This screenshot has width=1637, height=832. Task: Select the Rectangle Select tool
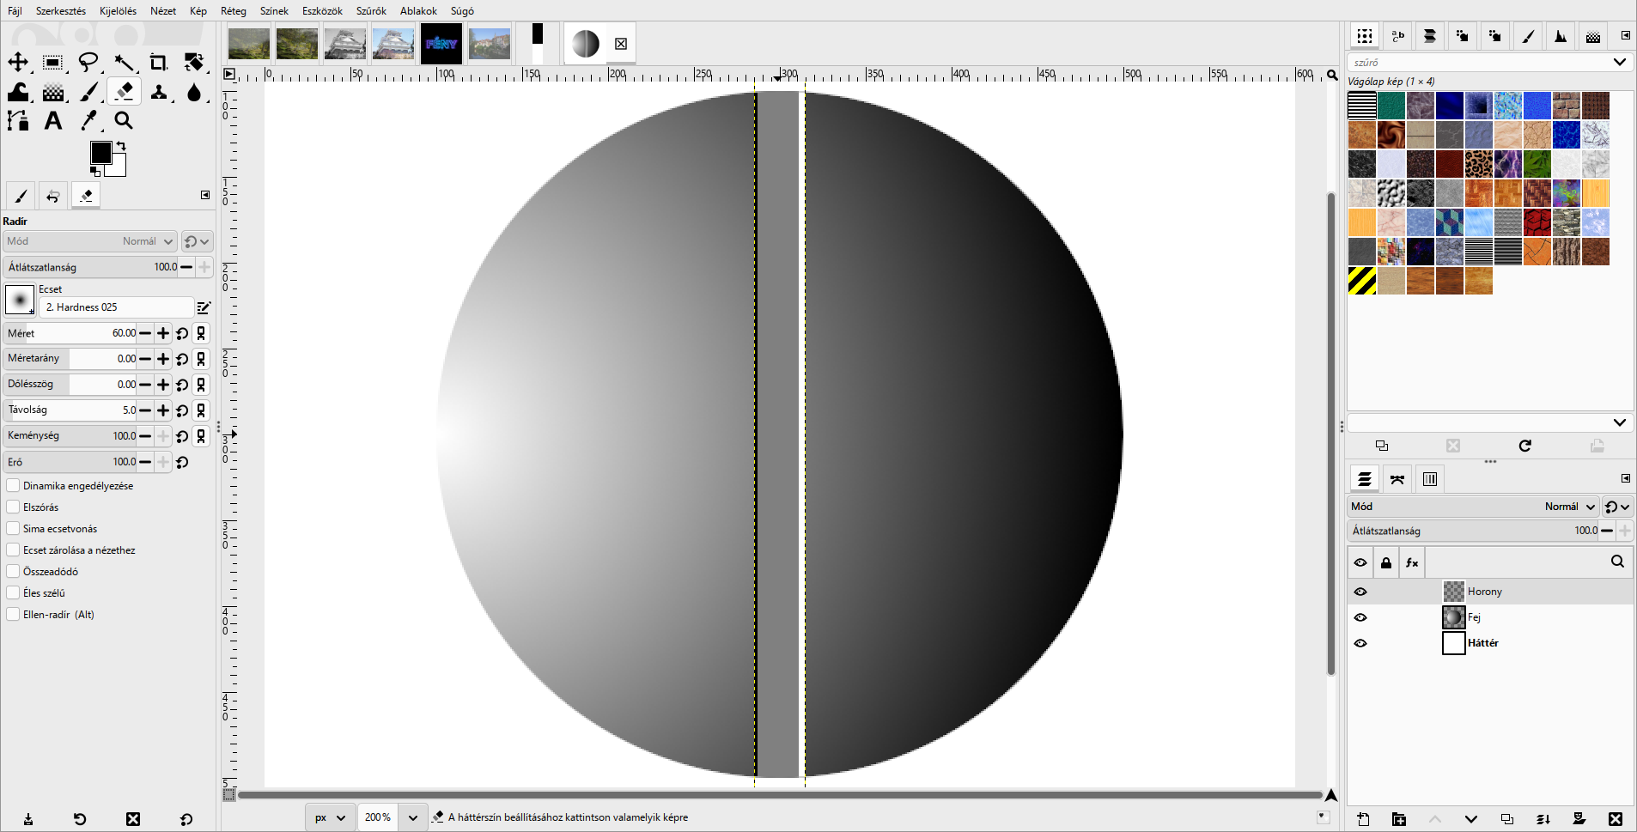[x=53, y=62]
